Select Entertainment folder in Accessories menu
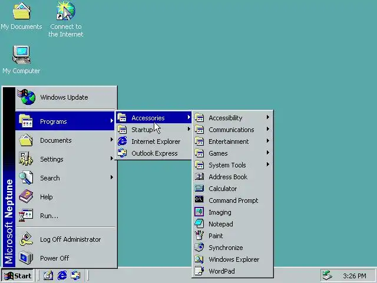 click(x=233, y=141)
